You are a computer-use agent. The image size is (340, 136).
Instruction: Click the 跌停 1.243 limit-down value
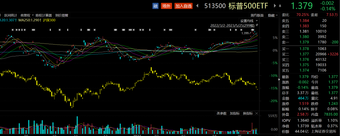point(333,104)
